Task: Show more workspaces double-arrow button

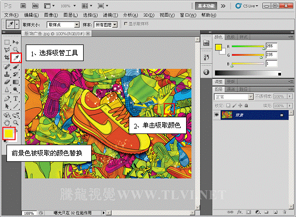Action: pos(223,6)
